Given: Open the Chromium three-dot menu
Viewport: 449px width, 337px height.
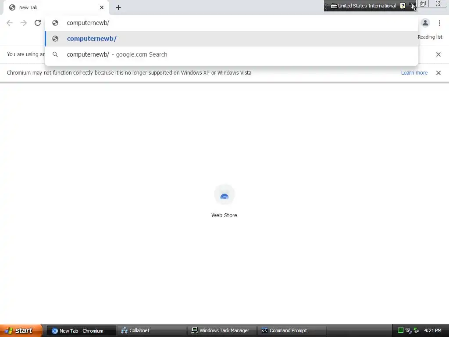Looking at the screenshot, I should (439, 23).
